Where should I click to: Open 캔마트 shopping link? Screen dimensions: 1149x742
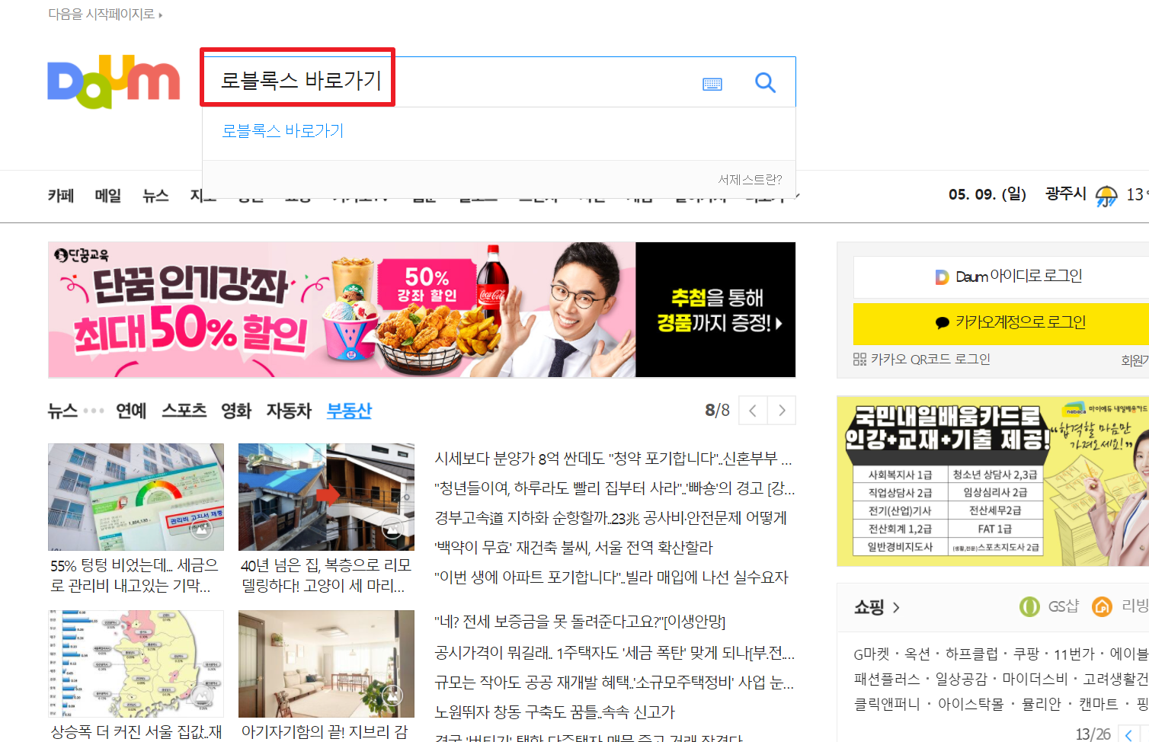click(x=1099, y=704)
